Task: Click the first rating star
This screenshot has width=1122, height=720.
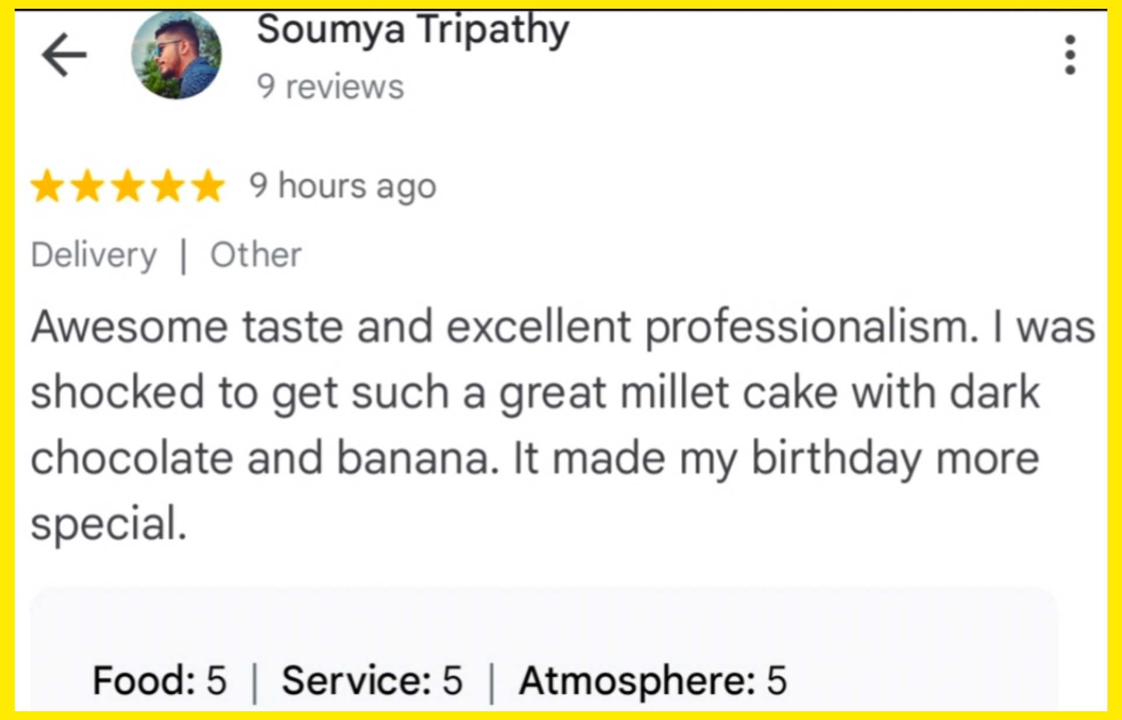Action: 47,186
